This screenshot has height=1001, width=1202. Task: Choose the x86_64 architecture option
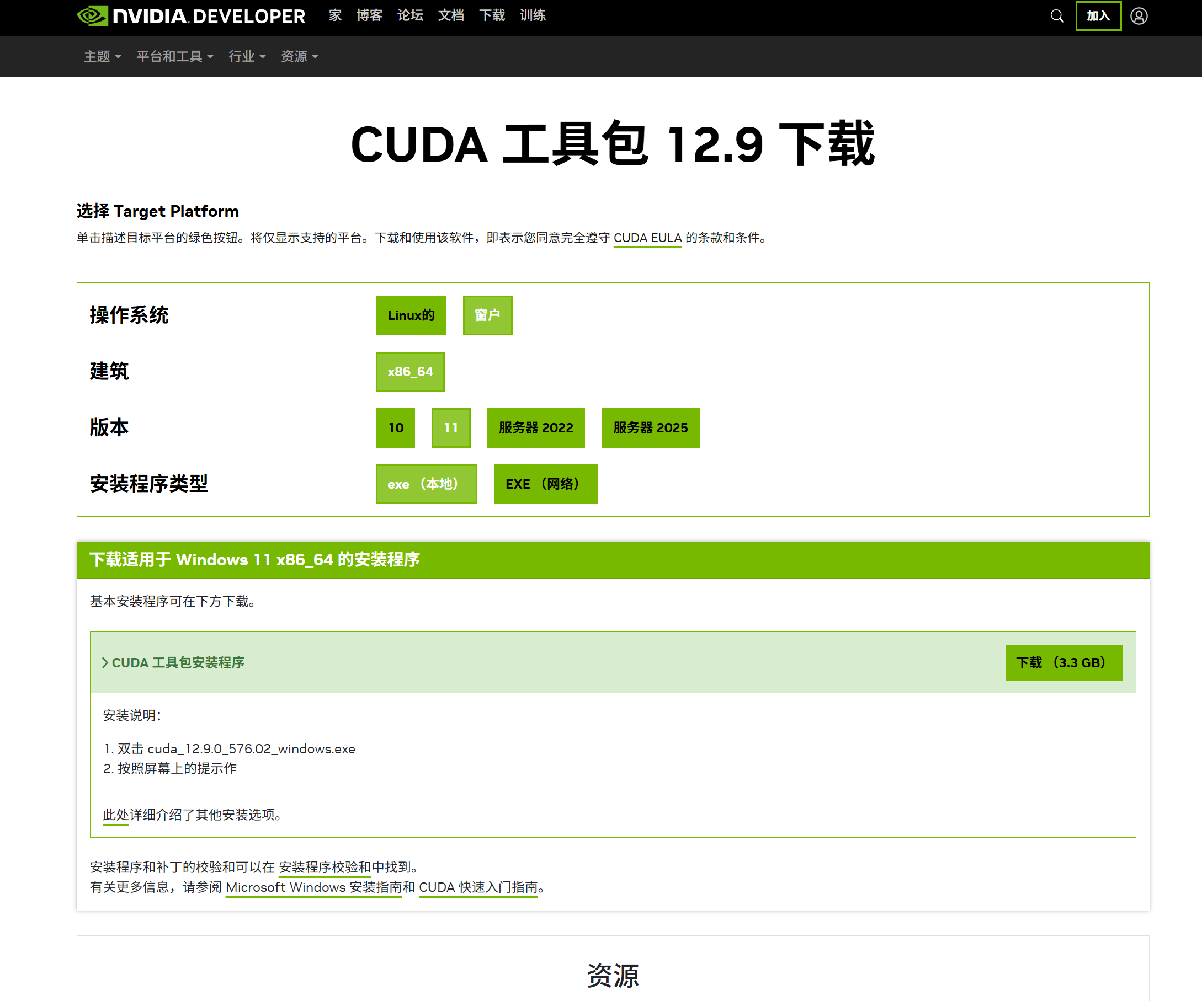pos(410,372)
